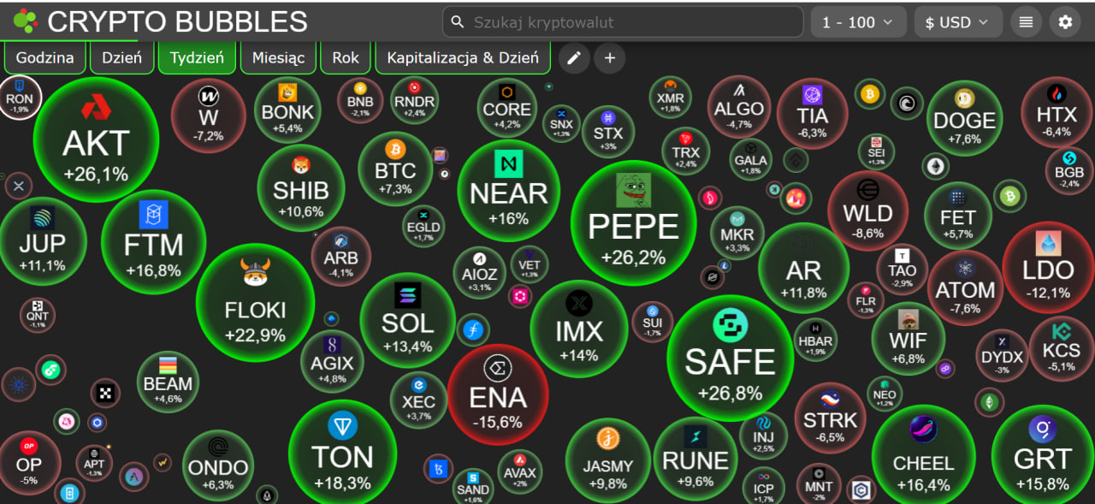Open Kapitalizacja & Dzień tab

click(463, 58)
